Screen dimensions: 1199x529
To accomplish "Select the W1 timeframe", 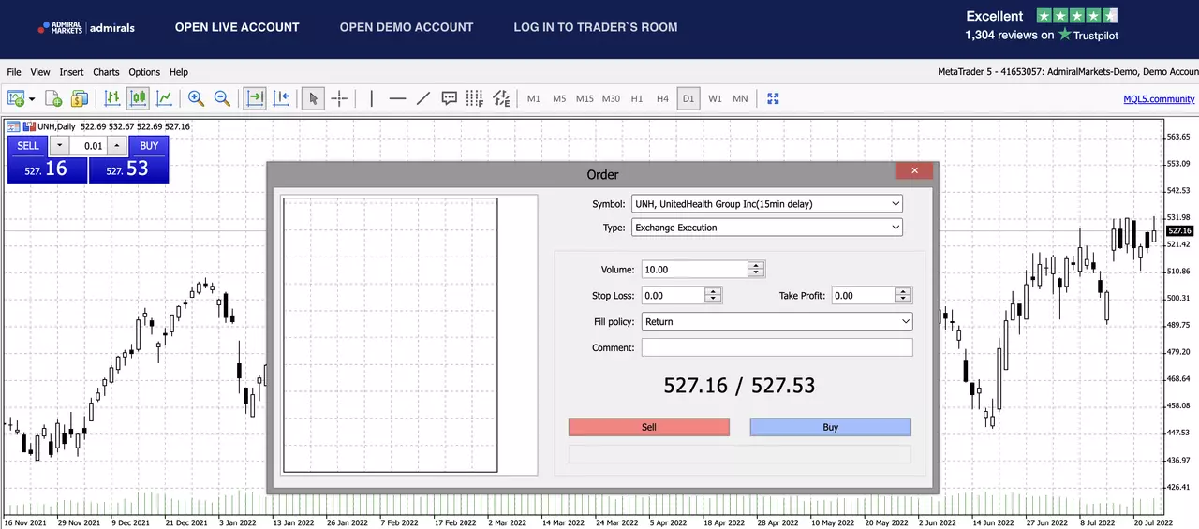I will pos(715,98).
